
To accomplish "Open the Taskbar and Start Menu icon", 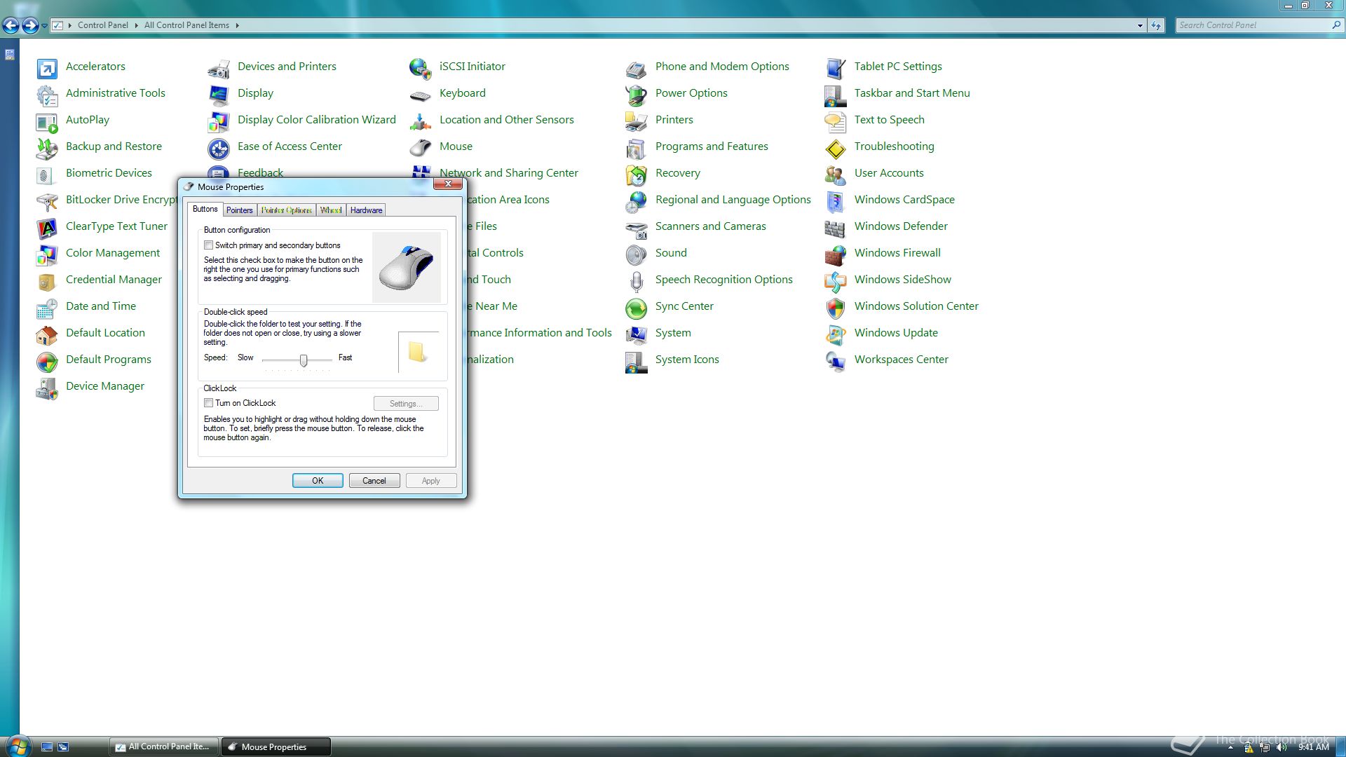I will (x=836, y=95).
